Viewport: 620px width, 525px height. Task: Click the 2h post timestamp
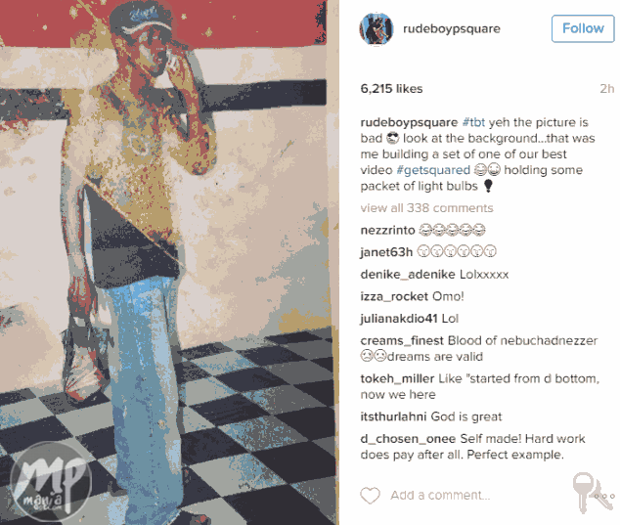[606, 89]
